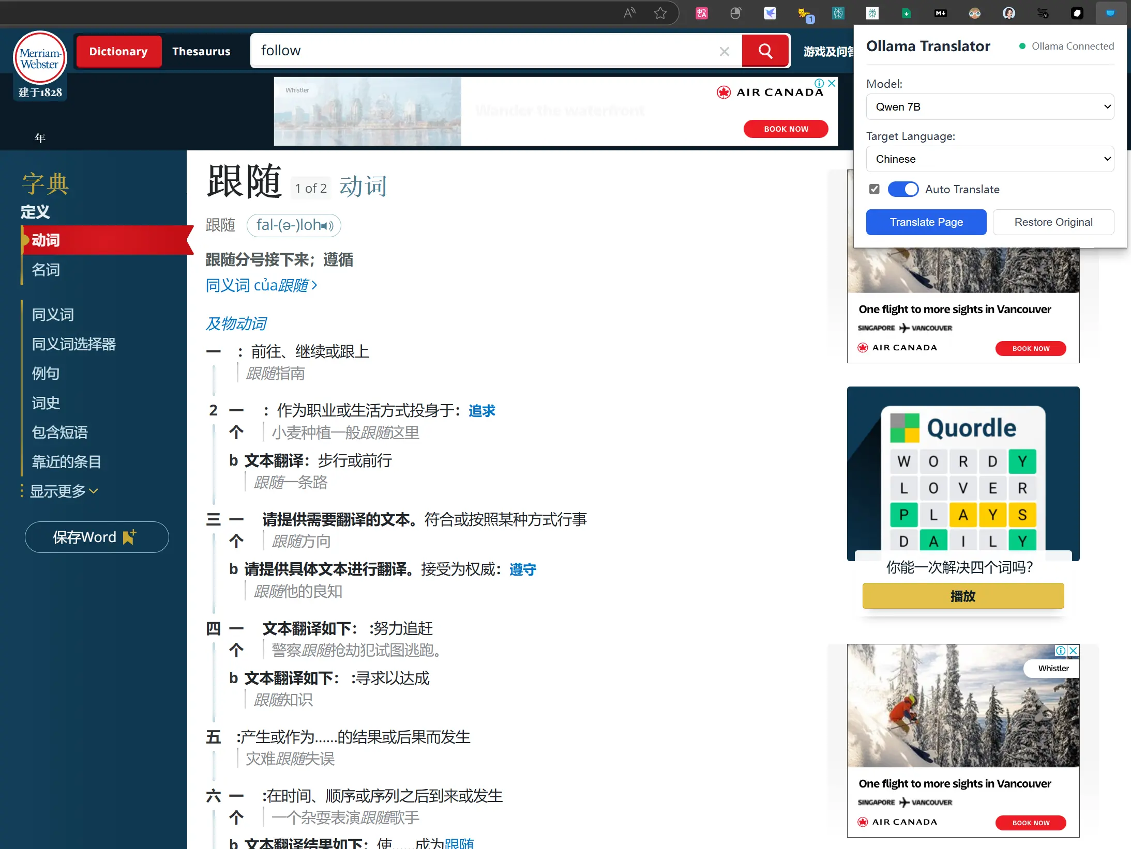Close the Air Canada banner ad

832,83
